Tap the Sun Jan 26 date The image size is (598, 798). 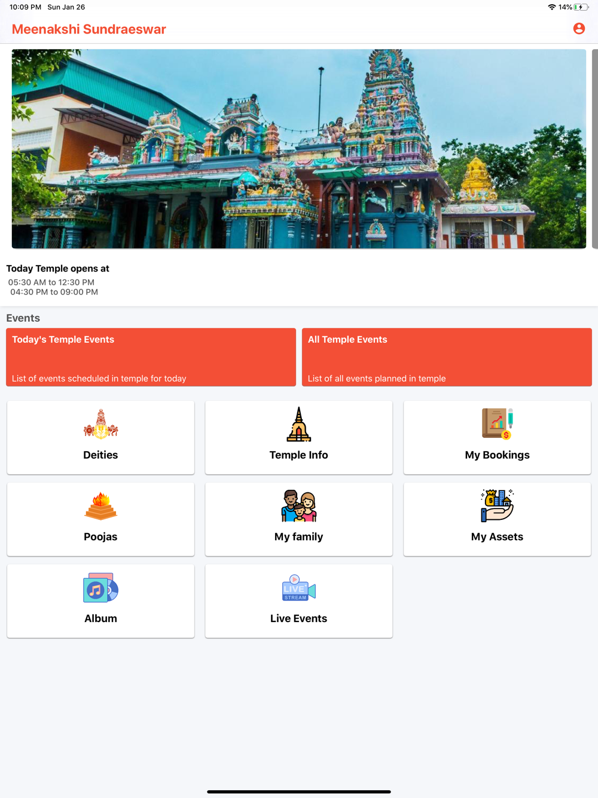(66, 7)
